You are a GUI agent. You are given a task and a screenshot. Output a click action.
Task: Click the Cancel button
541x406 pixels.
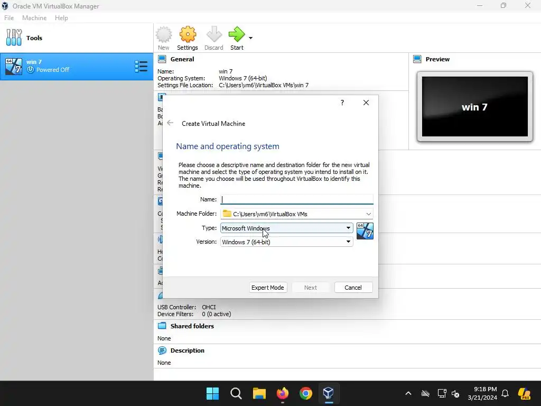pos(353,287)
